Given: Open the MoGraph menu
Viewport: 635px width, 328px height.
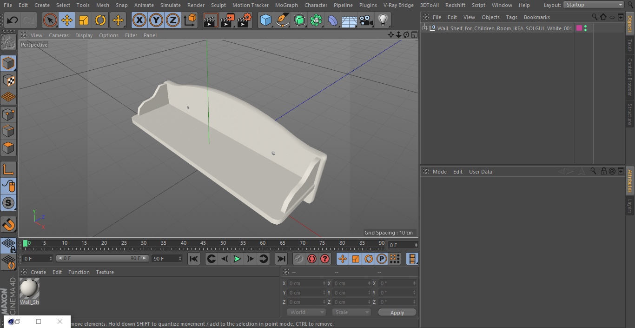Looking at the screenshot, I should (x=286, y=5).
